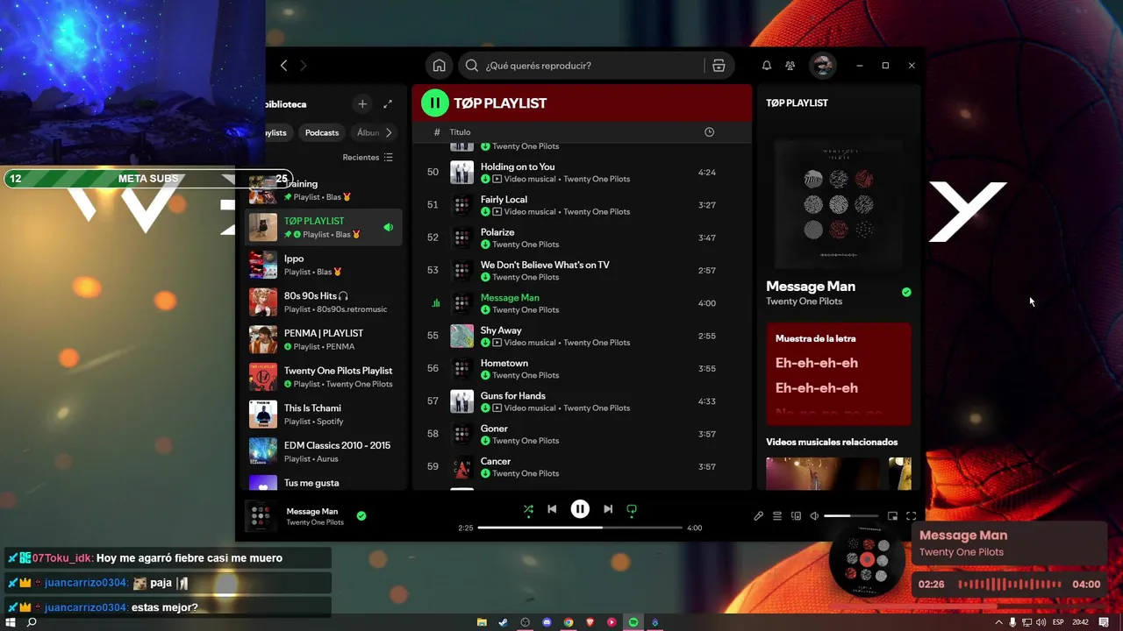
Task: Play the song Shy Away
Action: [x=582, y=336]
